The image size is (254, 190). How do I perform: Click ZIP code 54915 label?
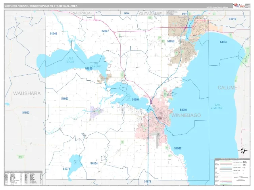click(233, 19)
